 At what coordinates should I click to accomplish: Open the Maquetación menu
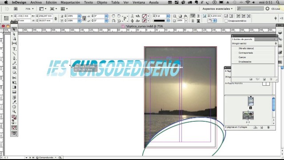point(70,2)
